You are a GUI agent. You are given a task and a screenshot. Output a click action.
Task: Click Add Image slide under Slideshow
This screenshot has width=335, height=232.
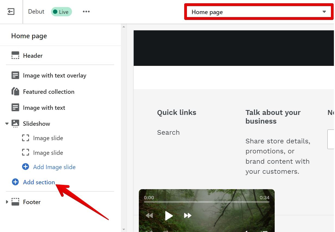(54, 167)
